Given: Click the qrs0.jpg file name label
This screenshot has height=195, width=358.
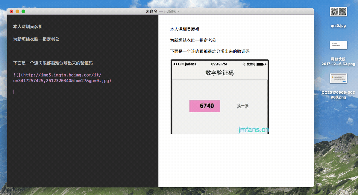Looking at the screenshot, I should pos(338,25).
